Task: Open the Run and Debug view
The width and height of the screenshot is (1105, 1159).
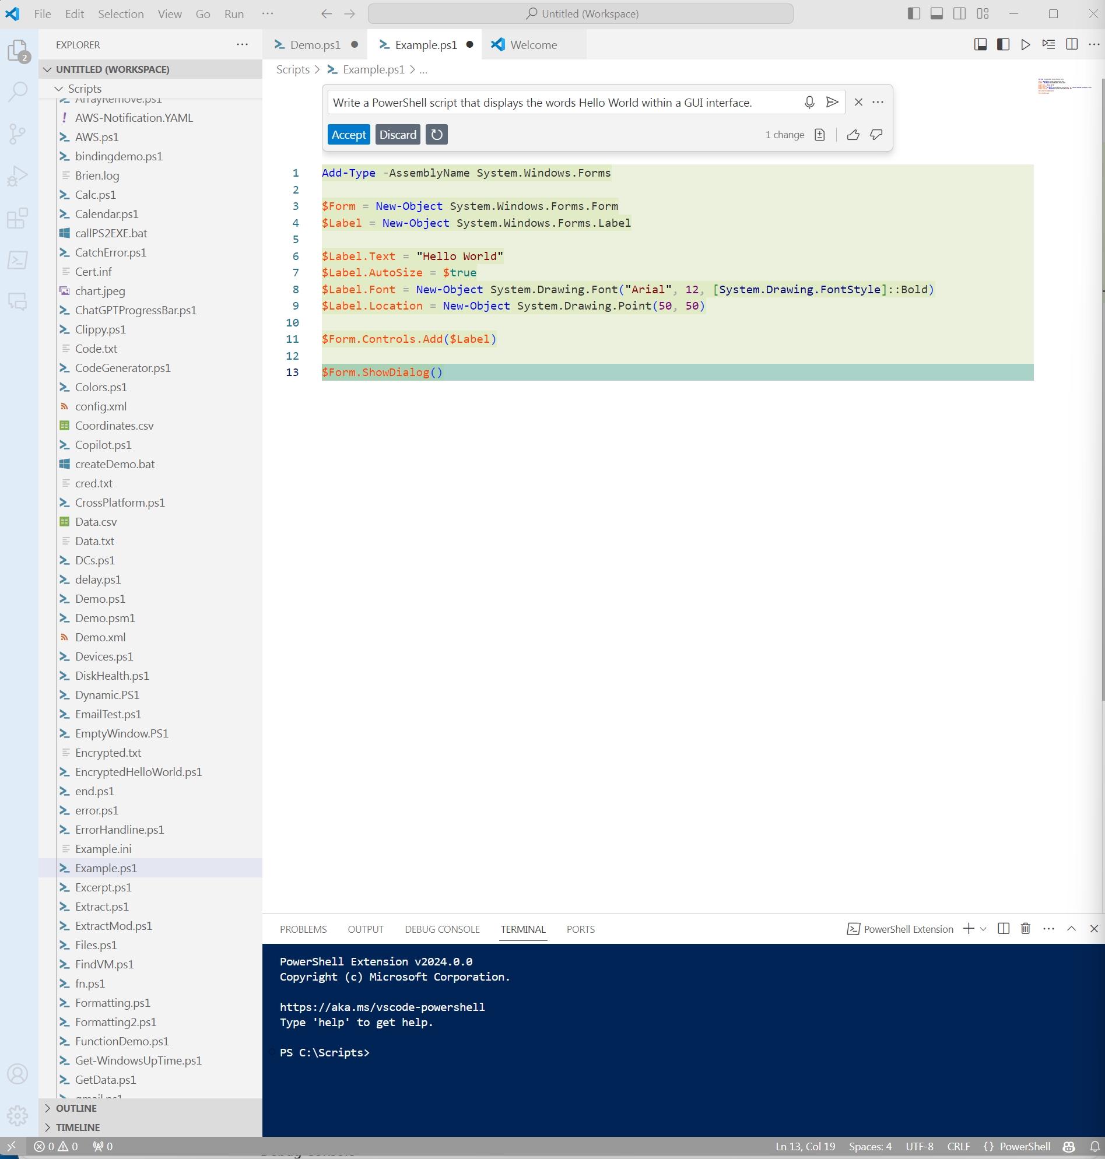Action: point(17,175)
